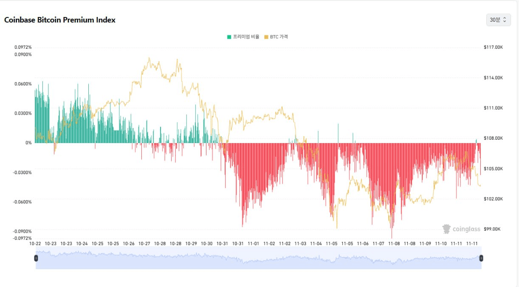Screen dimensions: 519x287
Task: Click the left handle of the chart navigator
Action: click(36, 258)
